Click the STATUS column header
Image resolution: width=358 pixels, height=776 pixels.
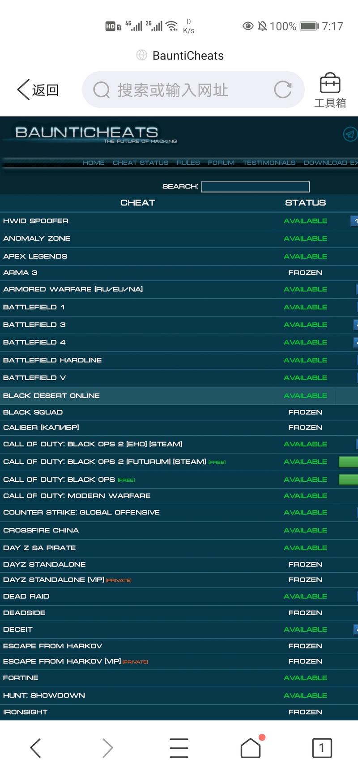(306, 203)
